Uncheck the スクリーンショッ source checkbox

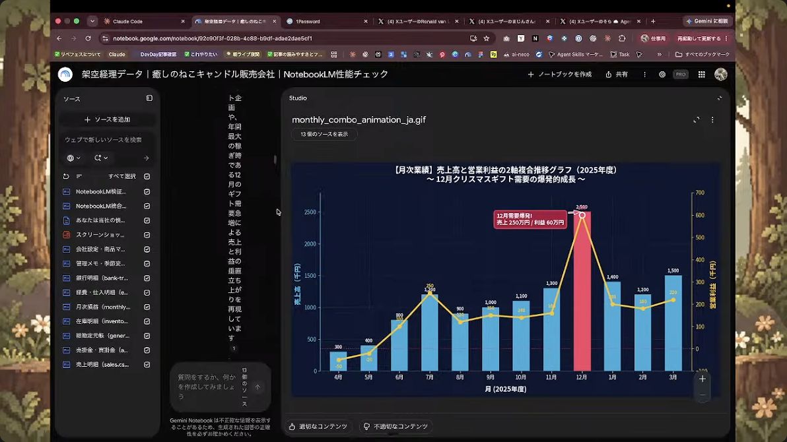147,235
